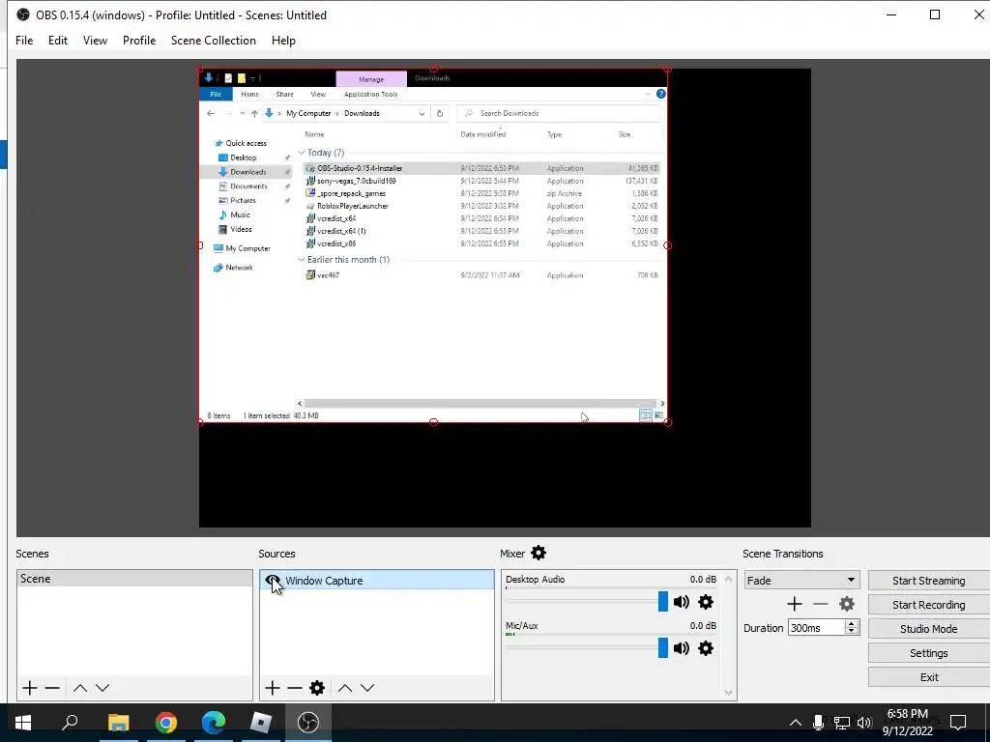Open notification center icon
The width and height of the screenshot is (990, 742).
click(958, 723)
